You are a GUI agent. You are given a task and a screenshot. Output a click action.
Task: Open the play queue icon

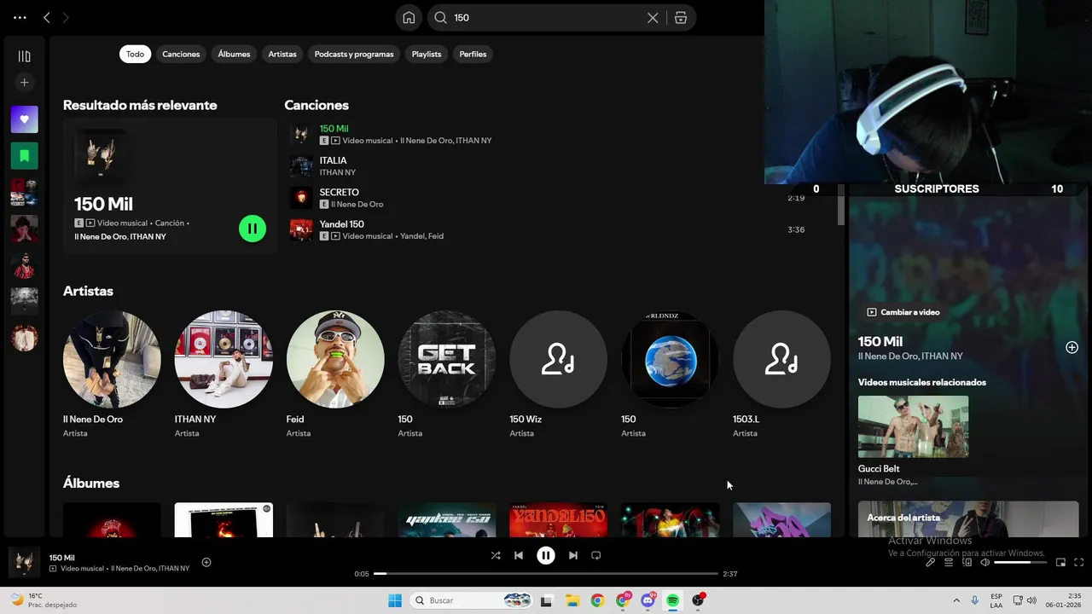[x=949, y=562]
